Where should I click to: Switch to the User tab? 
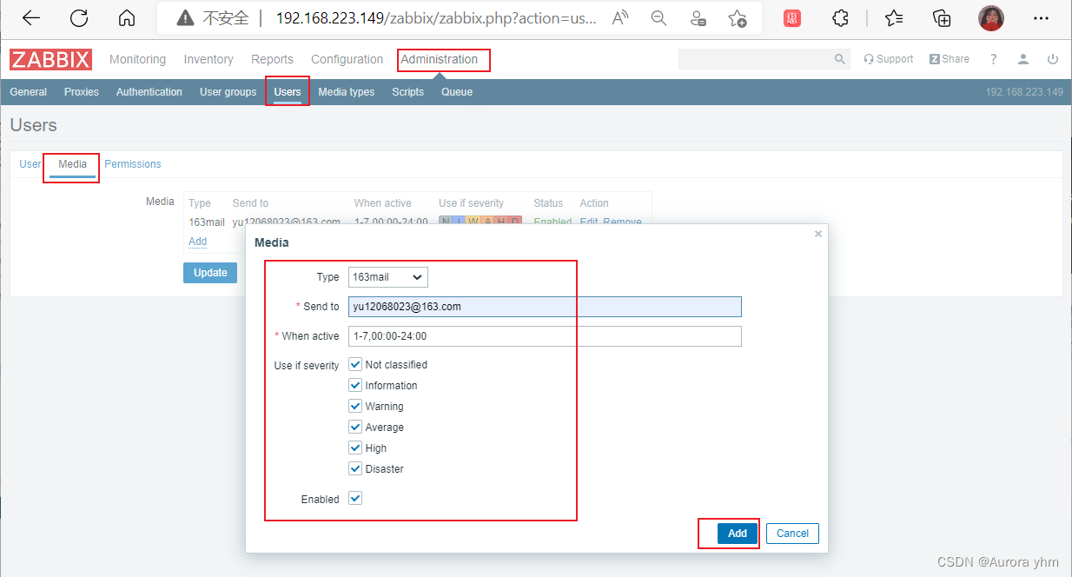click(30, 163)
